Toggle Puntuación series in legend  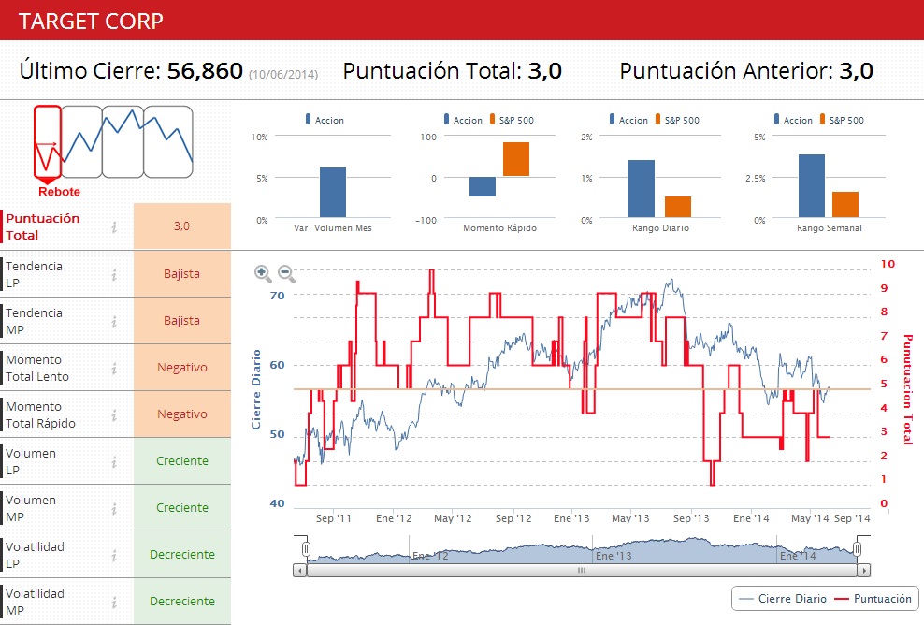tap(873, 599)
